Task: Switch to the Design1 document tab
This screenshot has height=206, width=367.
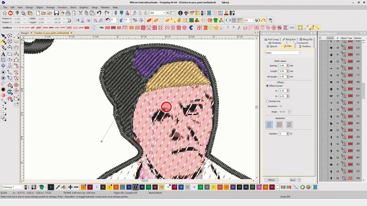Action: pos(25,33)
